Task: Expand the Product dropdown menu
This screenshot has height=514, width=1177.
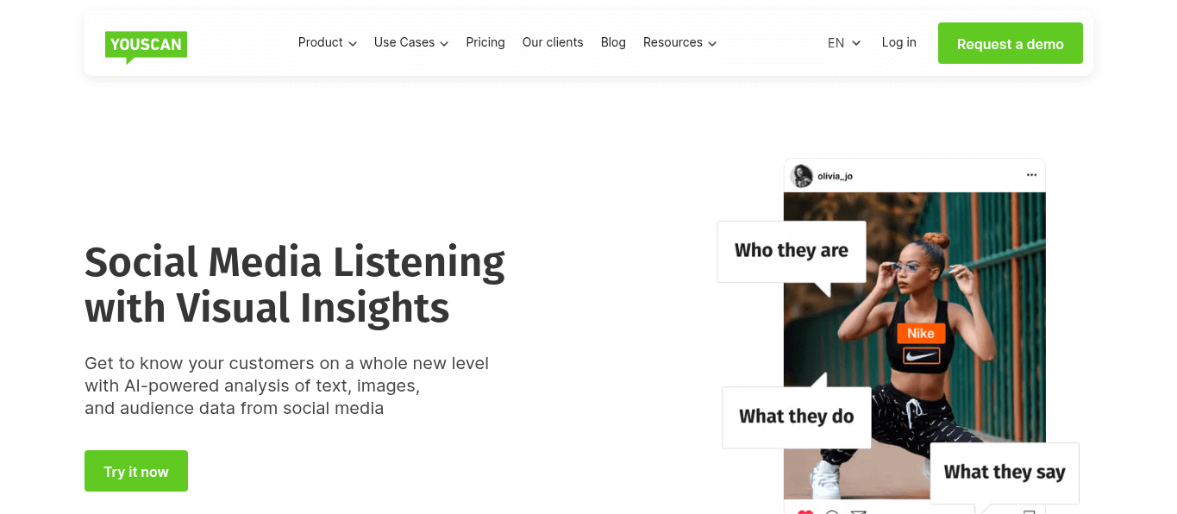Action: click(x=328, y=43)
